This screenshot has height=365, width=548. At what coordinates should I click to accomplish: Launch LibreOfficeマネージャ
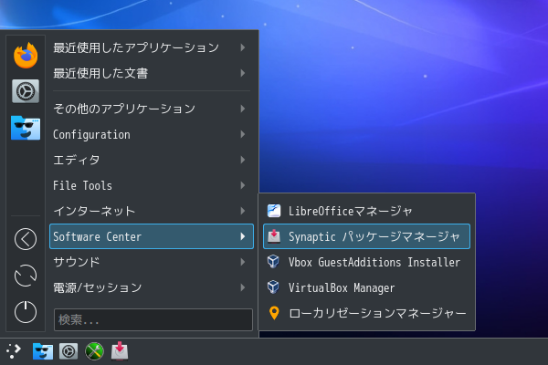(x=366, y=211)
